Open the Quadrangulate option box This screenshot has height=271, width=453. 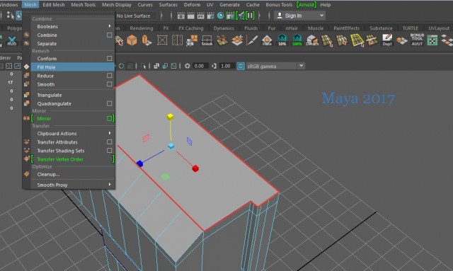click(109, 103)
